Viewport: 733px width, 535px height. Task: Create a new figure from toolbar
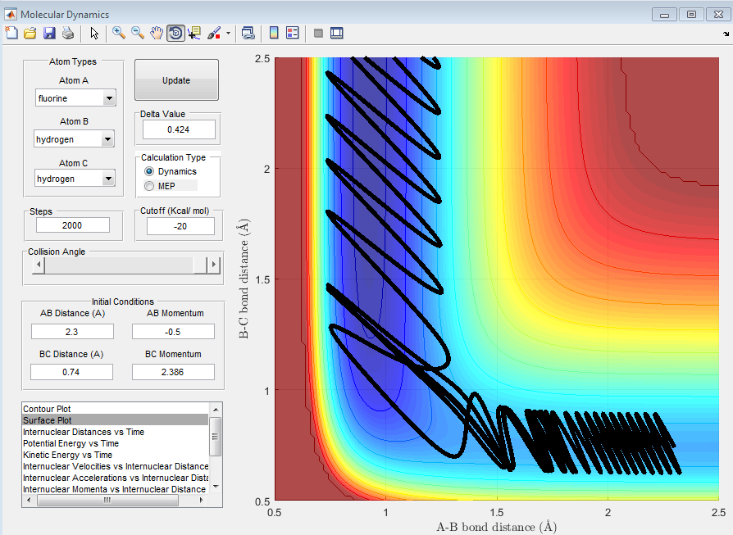click(11, 33)
